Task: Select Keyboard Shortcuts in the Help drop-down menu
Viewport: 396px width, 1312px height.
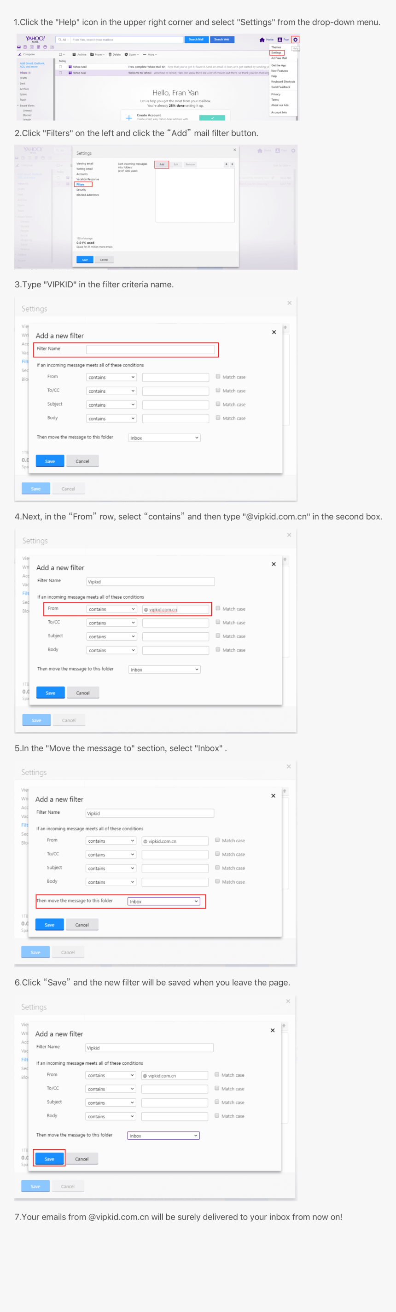Action: [x=283, y=82]
